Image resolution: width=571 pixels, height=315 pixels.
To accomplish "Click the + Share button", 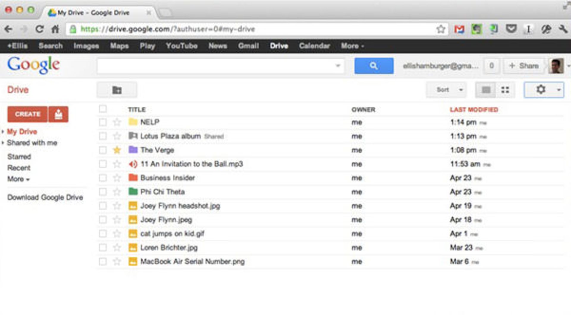I will (x=524, y=66).
